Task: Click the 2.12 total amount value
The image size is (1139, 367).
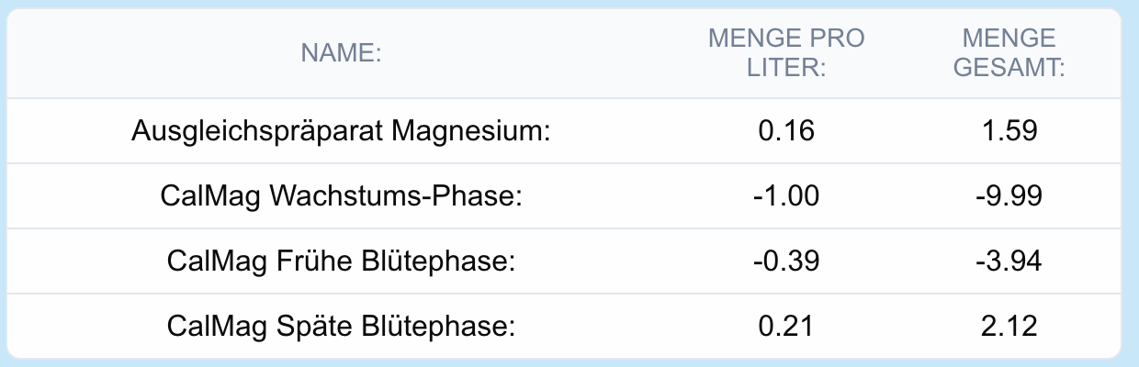Action: click(1009, 326)
